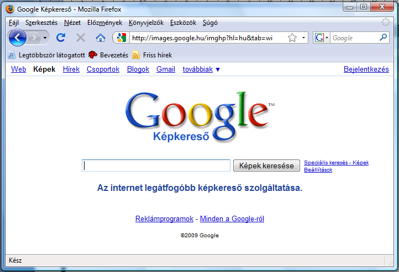This screenshot has height=272, width=399.
Task: Click the search magnifier icon in search bar
Action: (x=383, y=38)
